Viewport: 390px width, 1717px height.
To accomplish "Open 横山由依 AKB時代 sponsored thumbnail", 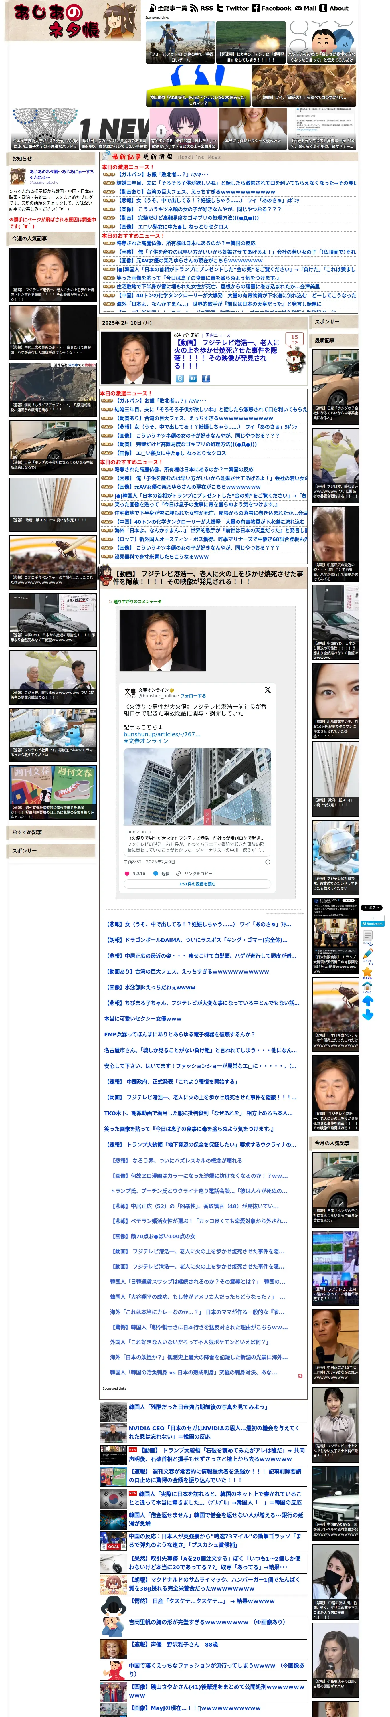I will point(197,86).
